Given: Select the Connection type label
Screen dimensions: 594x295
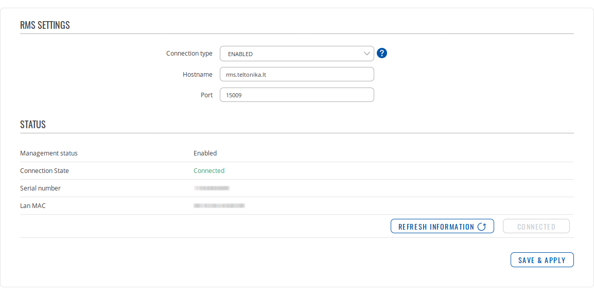Looking at the screenshot, I should [189, 54].
